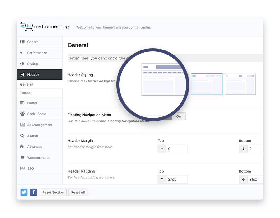Image resolution: width=280 pixels, height=218 pixels.
Task: Choose the enlarged first header layout thumbnail
Action: 164,79
